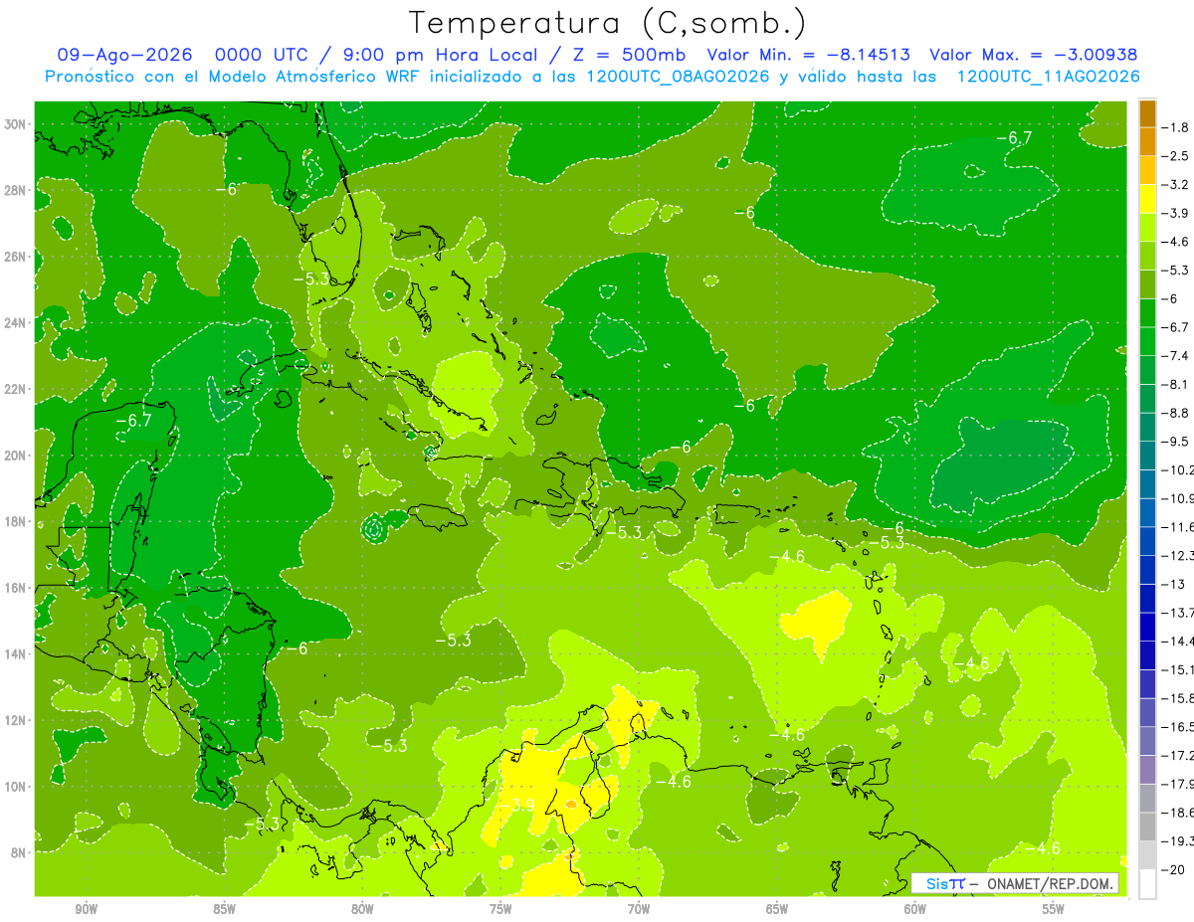Screen dimensions: 1194x922
Task: Click the date '09-Ago-2026' in header
Action: coord(125,55)
